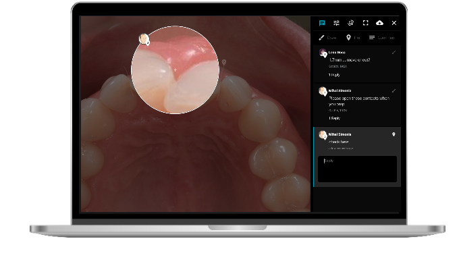This screenshot has width=459, height=270.
Task: Click the rotate image icon
Action: pos(351,23)
